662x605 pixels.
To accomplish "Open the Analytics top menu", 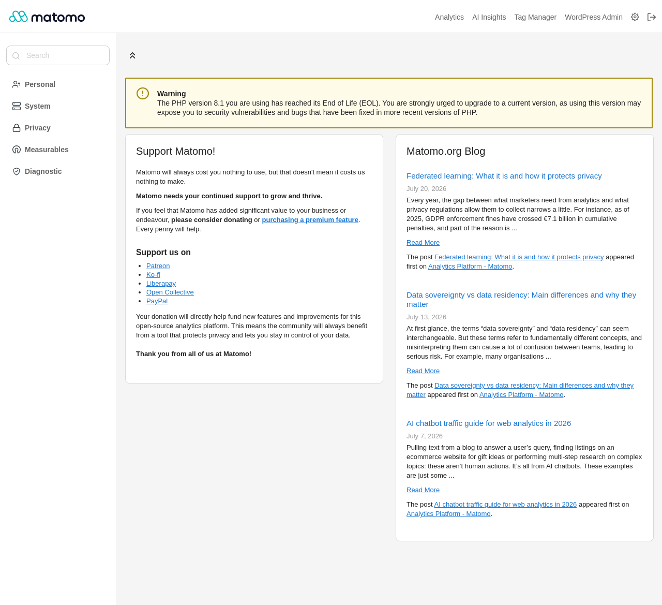I will (x=449, y=17).
